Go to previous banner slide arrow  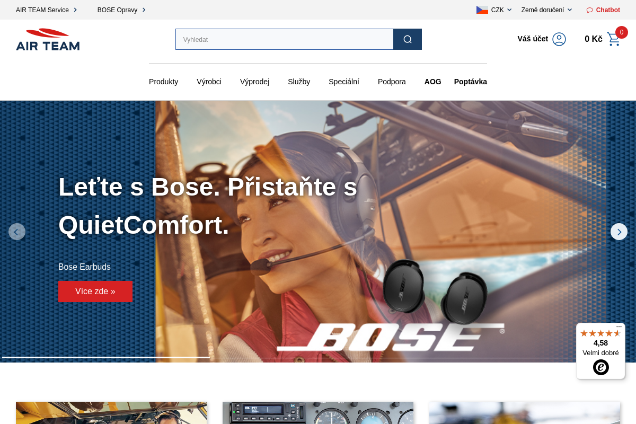(17, 232)
